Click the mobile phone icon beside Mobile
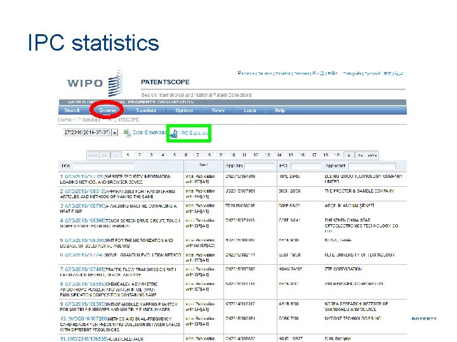 (239, 73)
